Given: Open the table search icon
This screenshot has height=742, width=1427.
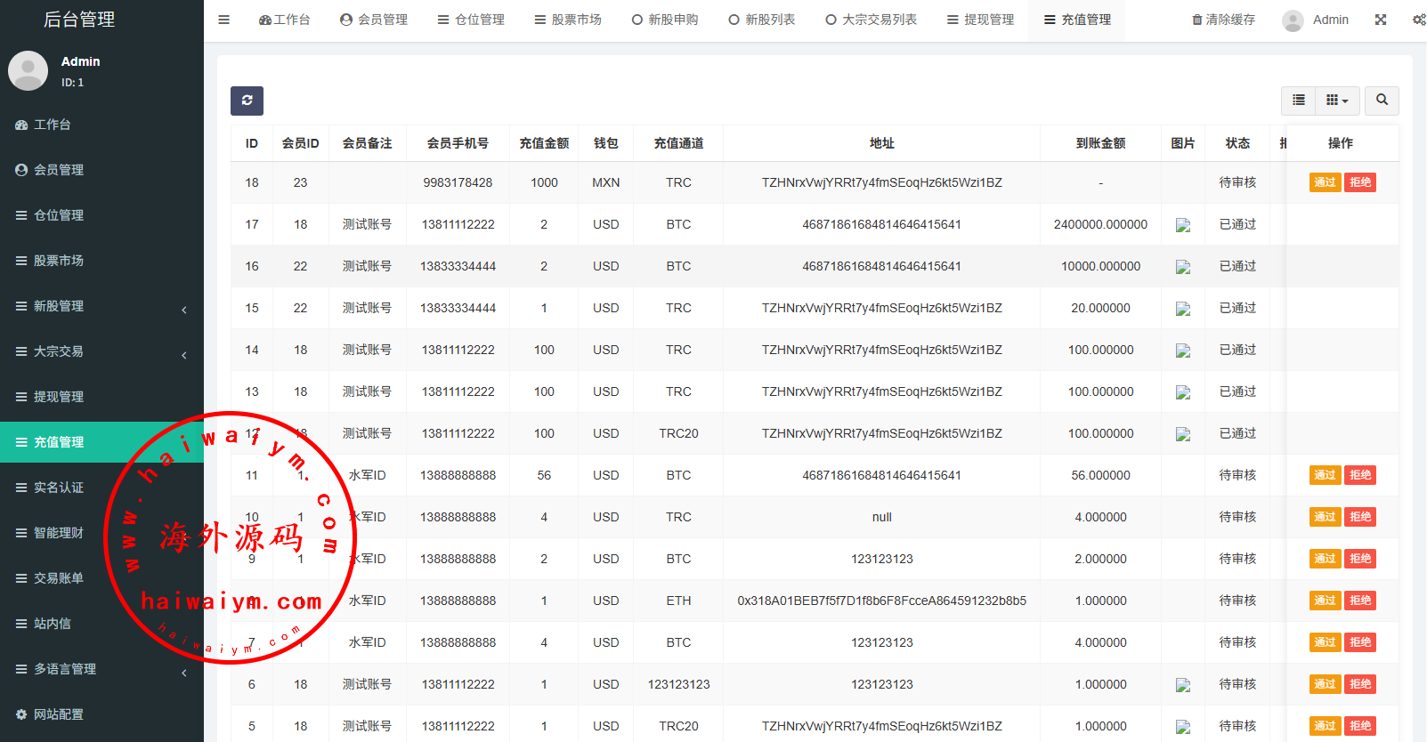Looking at the screenshot, I should (x=1382, y=101).
